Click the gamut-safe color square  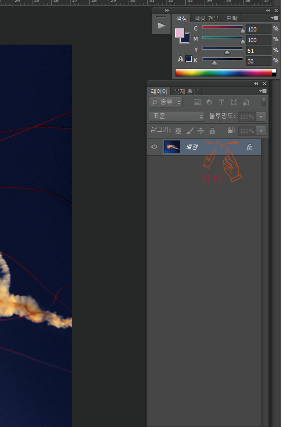coord(189,58)
